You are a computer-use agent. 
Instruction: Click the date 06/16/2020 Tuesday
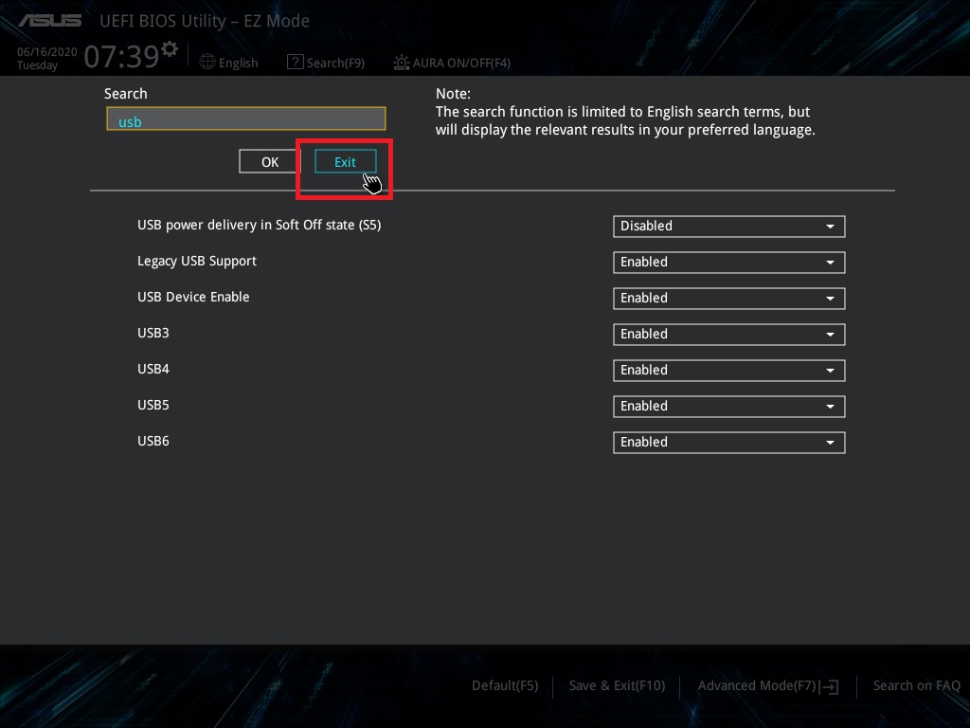46,58
